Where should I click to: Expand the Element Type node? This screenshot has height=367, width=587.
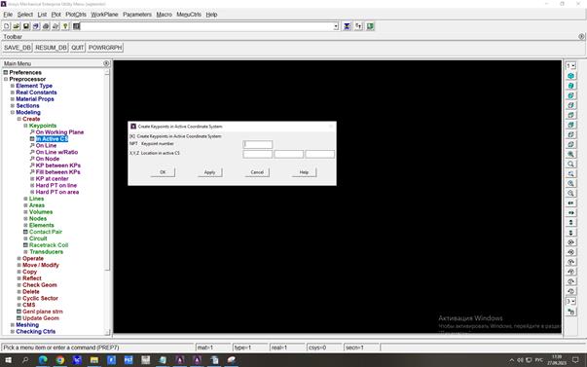pos(13,86)
